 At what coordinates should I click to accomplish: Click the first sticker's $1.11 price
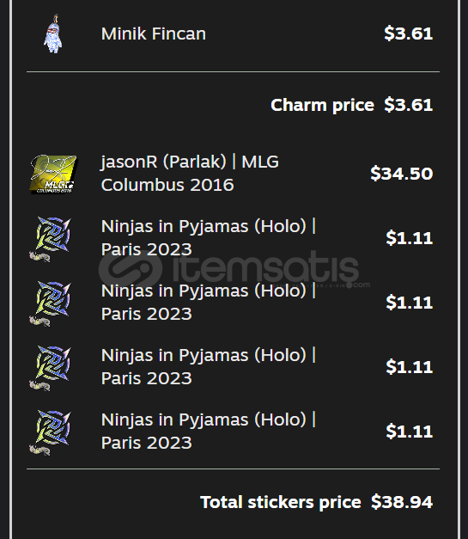410,238
